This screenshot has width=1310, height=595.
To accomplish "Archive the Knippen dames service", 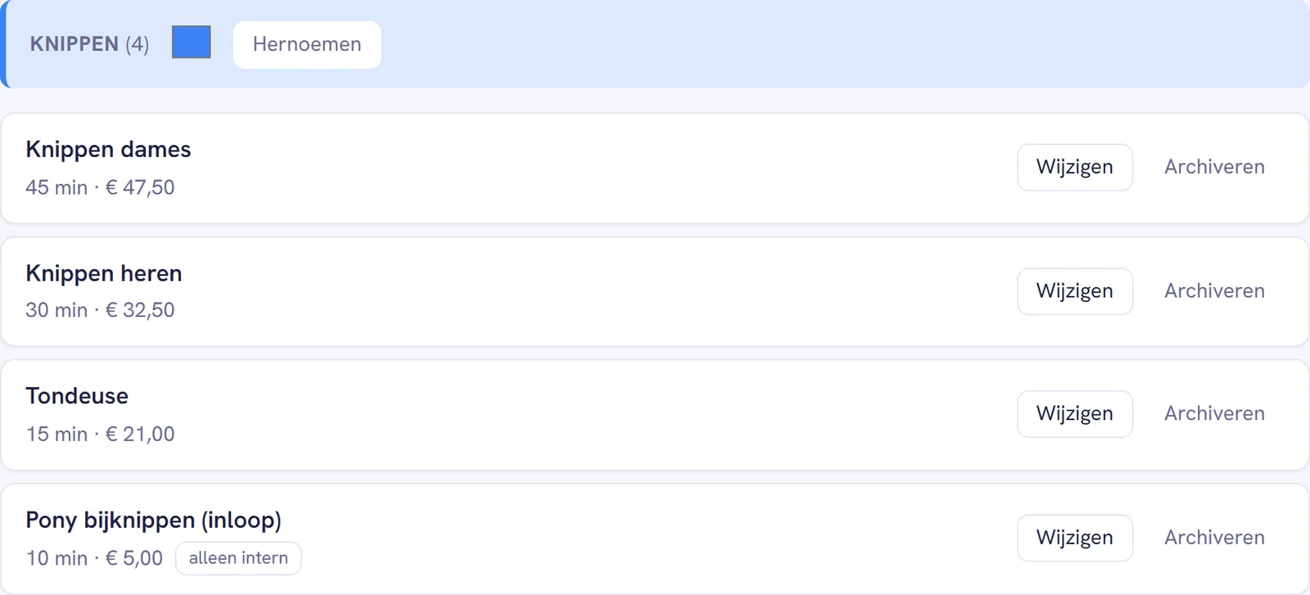I will pyautogui.click(x=1215, y=167).
